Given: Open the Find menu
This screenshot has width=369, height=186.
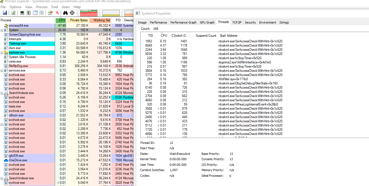Looking at the screenshot, I should click(55, 7).
